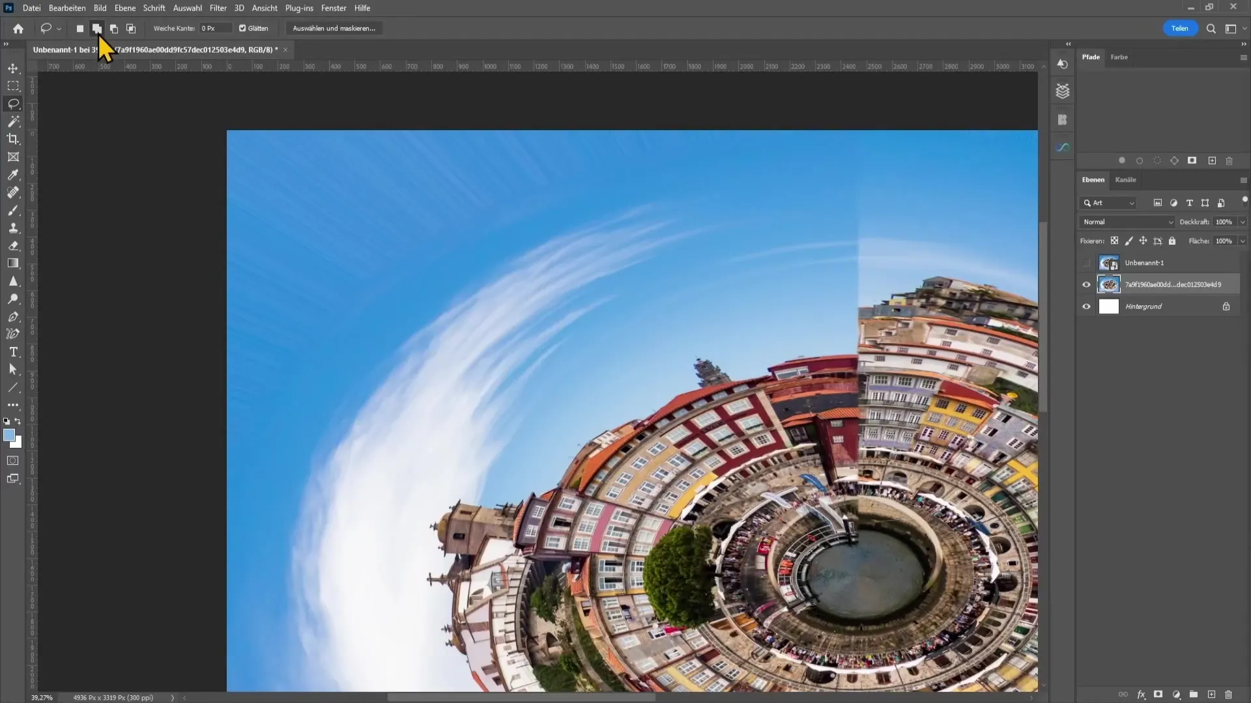Select the Frame tool

[13, 157]
